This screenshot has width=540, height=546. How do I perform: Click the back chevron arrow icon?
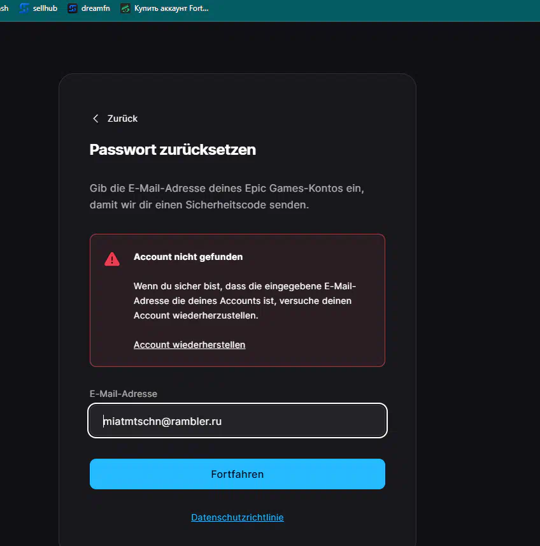coord(96,119)
